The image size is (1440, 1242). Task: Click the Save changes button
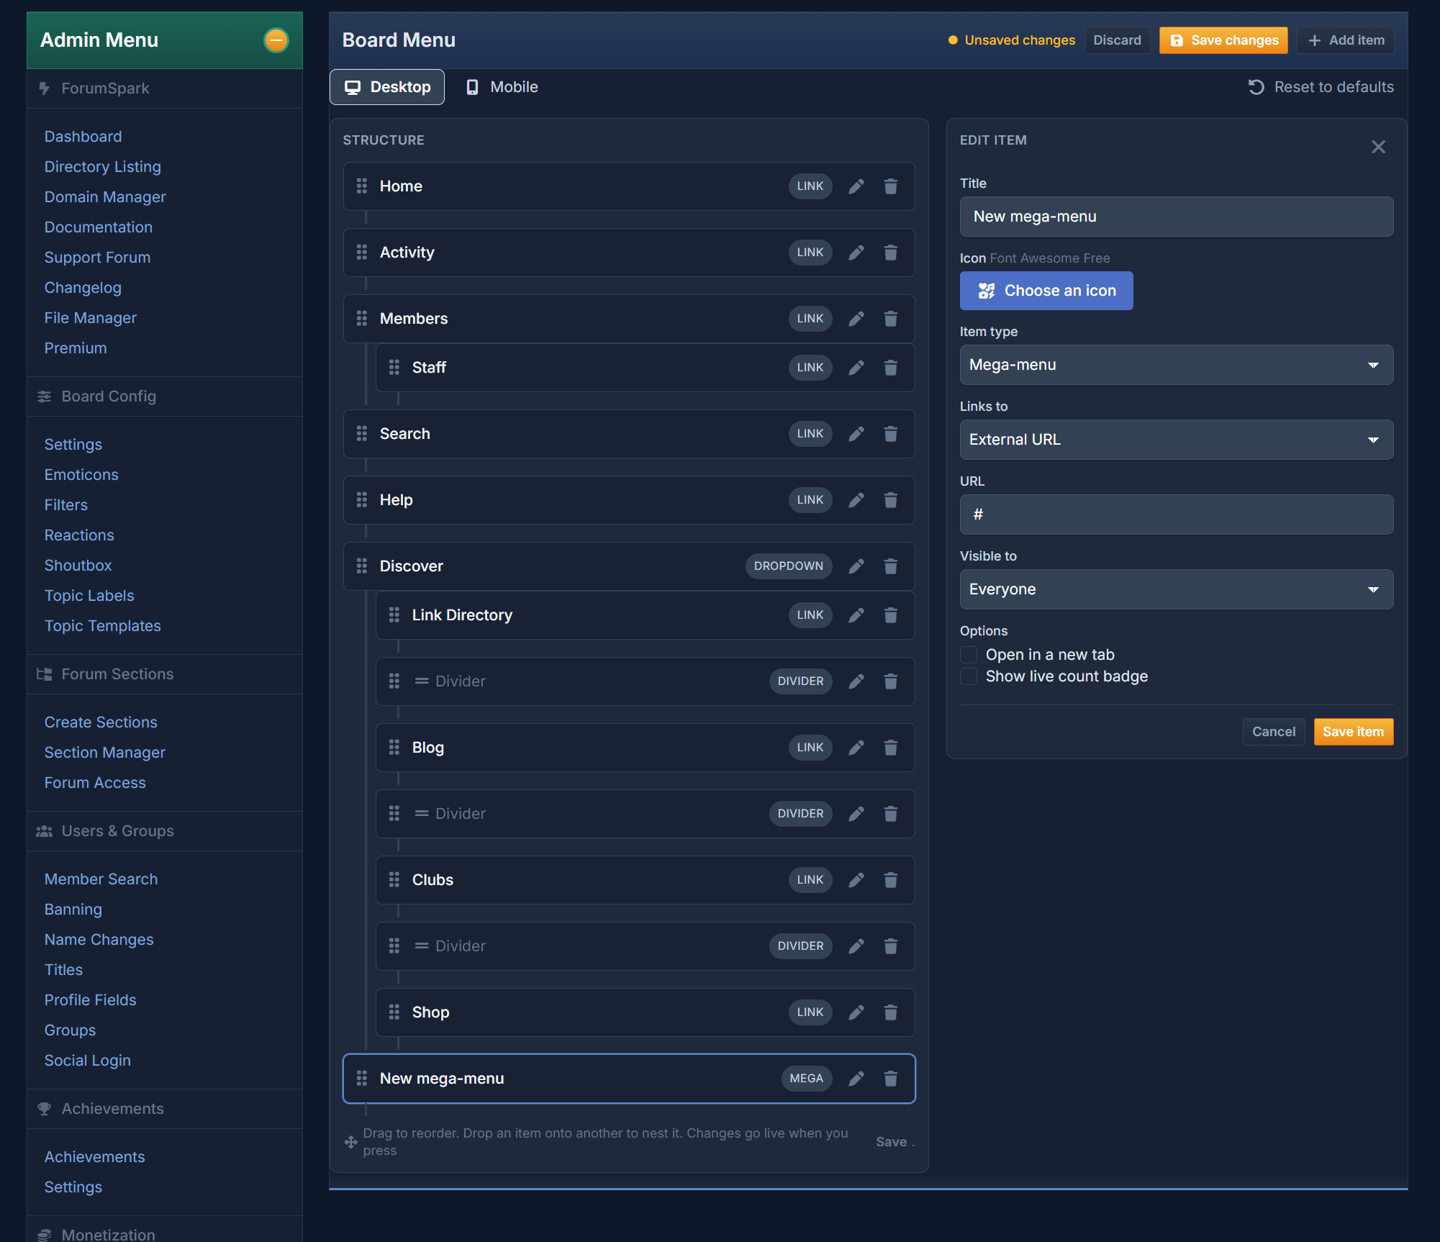[1223, 40]
